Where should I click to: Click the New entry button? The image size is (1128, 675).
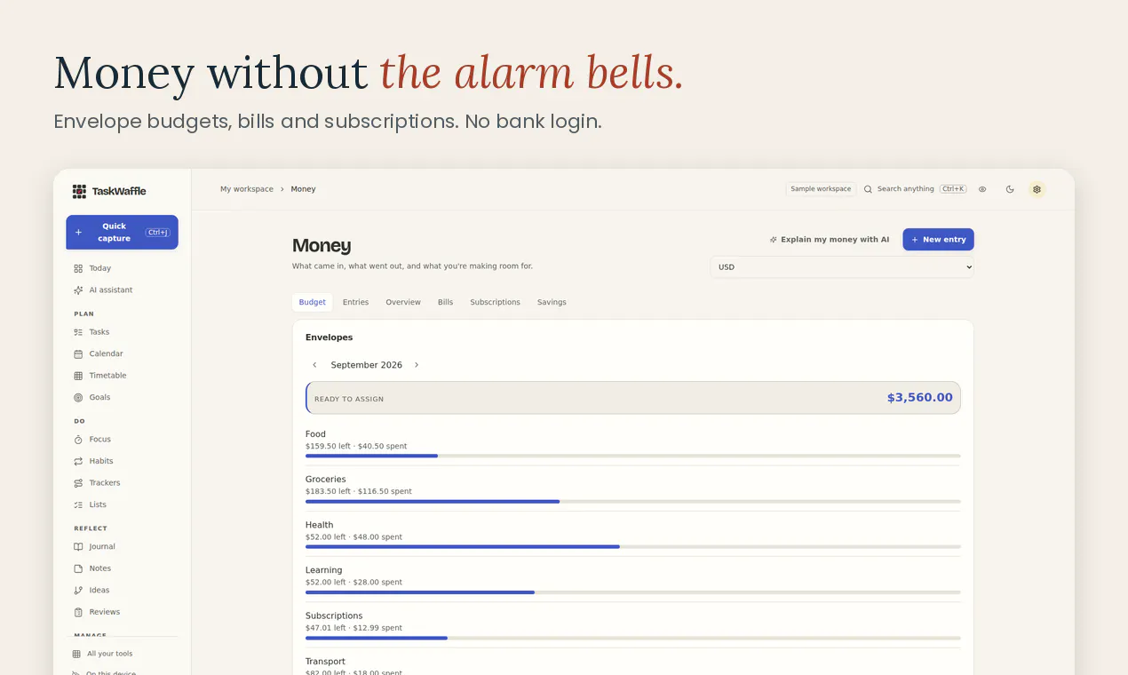point(938,240)
